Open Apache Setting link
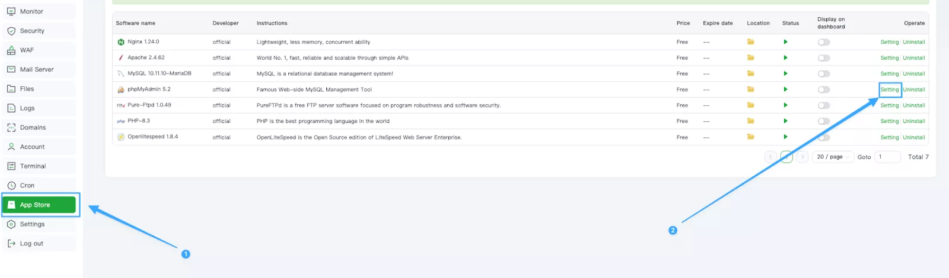The image size is (949, 278). coord(889,58)
